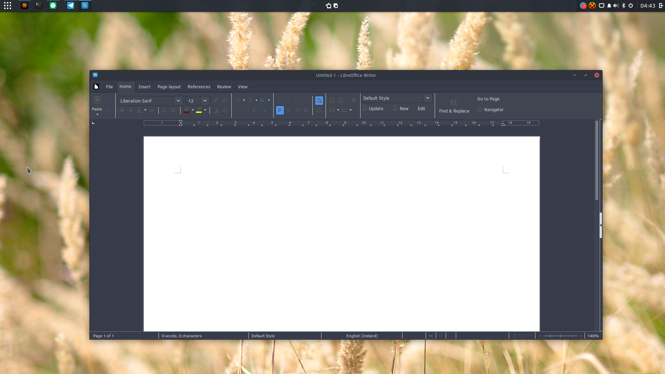Click the sidebar show handle on right edge

coord(601,225)
